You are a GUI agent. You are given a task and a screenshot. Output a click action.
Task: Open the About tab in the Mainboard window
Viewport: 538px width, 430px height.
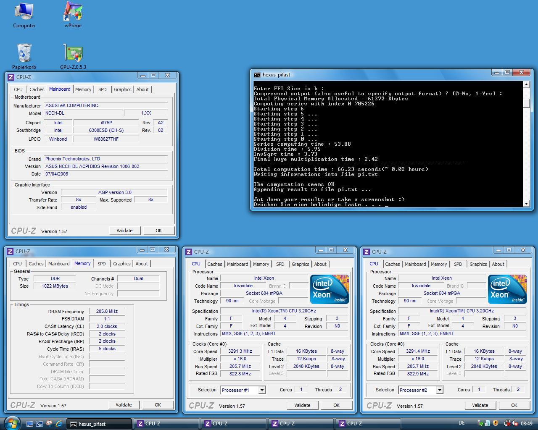tap(142, 89)
